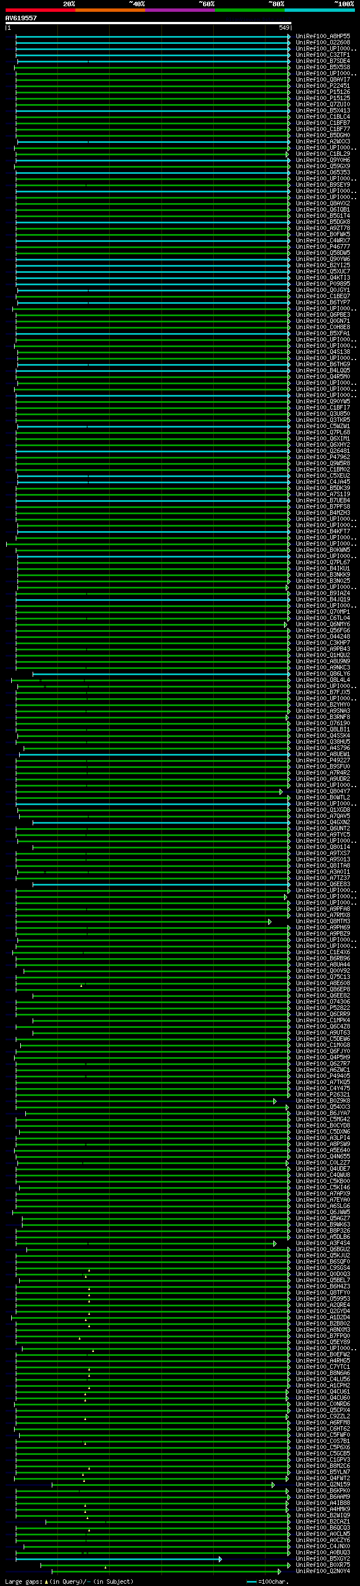360x1586 pixels.
Task: Select the UniRef100_B6TYP7 label
Action: pos(323,302)
